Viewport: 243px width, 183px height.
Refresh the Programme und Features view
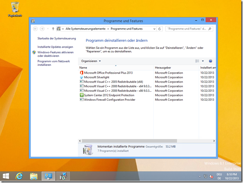click(160, 29)
